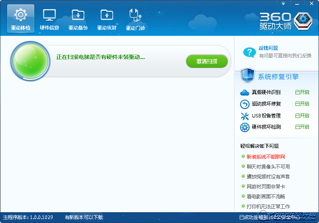
Task: Click the 硬件损坏检测 gear icon
Action: point(244,127)
